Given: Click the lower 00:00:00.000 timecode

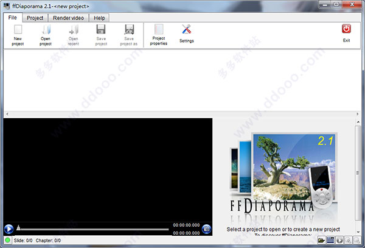Looking at the screenshot, I should (186, 233).
